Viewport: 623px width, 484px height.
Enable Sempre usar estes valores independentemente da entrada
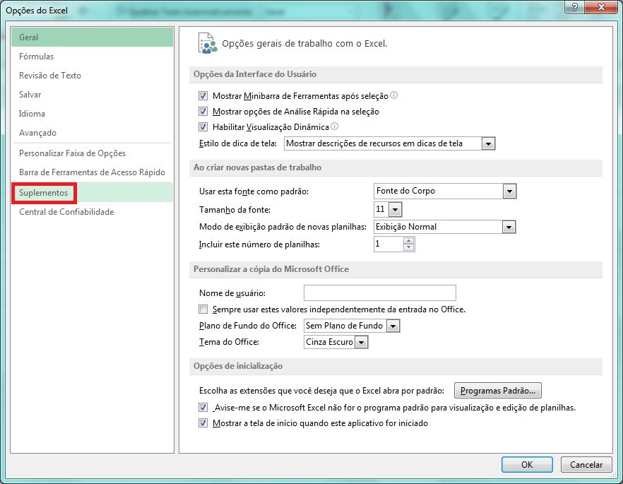(203, 309)
